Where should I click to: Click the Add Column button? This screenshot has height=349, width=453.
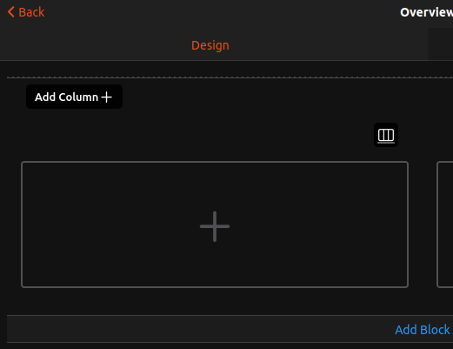(74, 97)
